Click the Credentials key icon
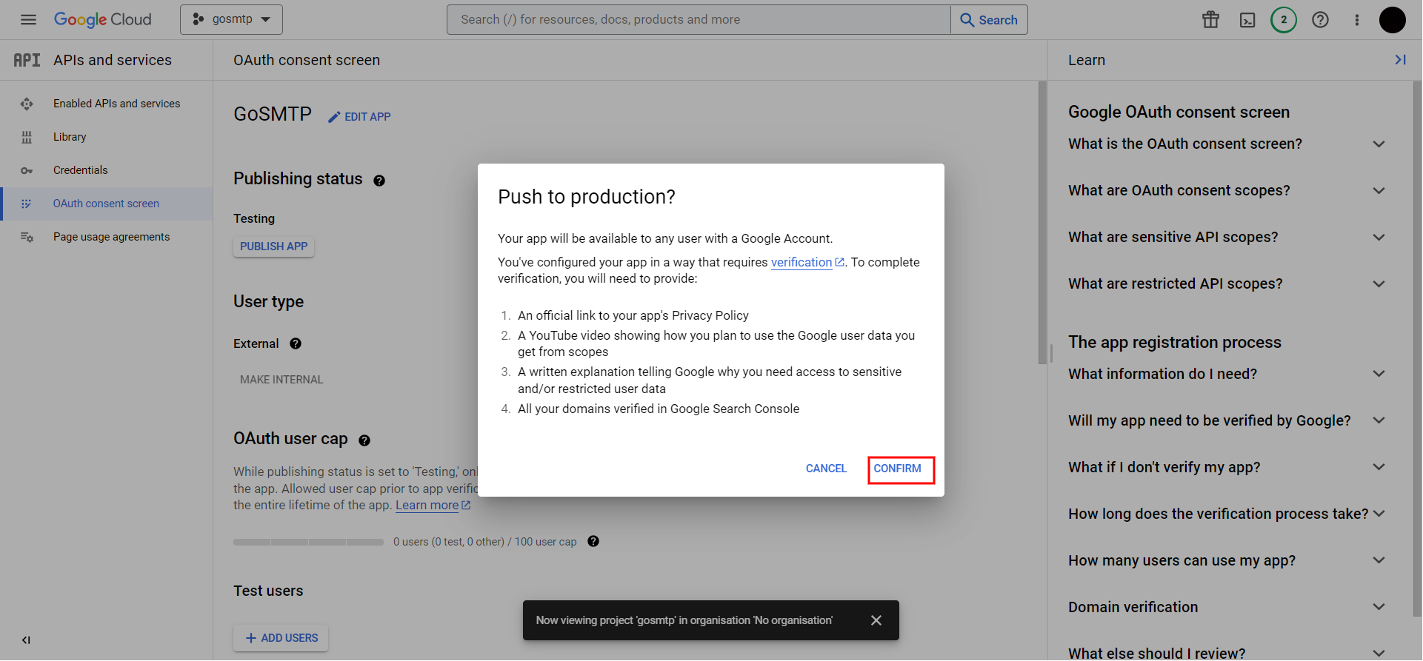Image resolution: width=1423 pixels, height=661 pixels. coord(27,170)
